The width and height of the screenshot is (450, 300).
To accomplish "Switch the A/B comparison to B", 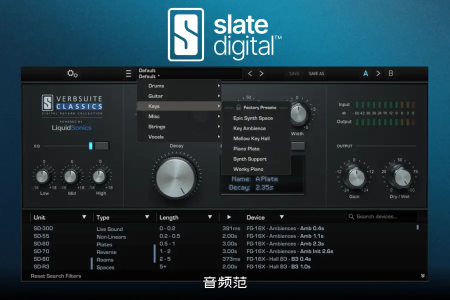I will [x=391, y=73].
